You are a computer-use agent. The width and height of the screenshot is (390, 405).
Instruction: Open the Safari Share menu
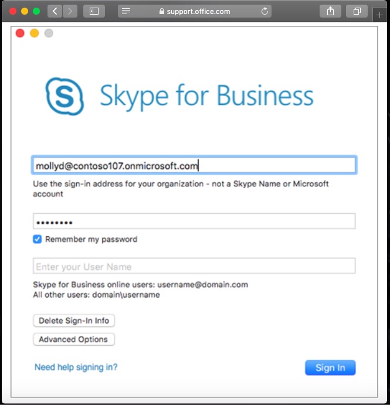(330, 11)
